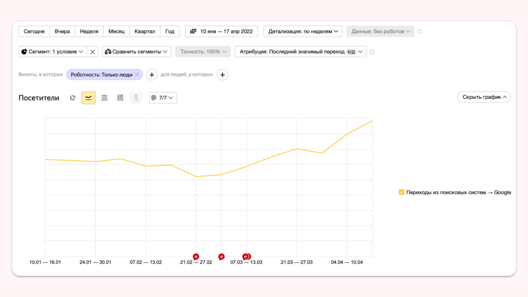The width and height of the screenshot is (528, 297).
Task: Click annotation marker at 21.02 — 27.02
Action: pos(196,257)
